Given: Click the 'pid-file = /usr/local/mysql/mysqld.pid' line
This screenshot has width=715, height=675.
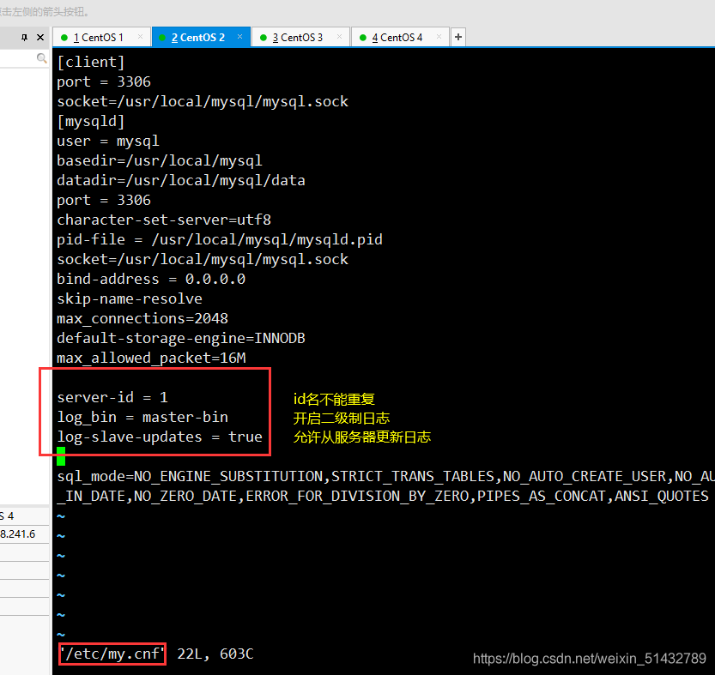Looking at the screenshot, I should pos(220,240).
